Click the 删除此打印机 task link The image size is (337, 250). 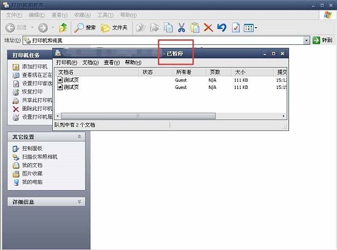(x=37, y=108)
